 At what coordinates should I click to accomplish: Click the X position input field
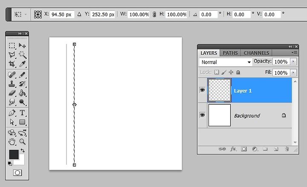tap(62, 15)
